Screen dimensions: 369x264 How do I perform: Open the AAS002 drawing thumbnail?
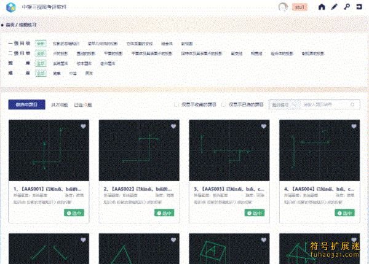coord(139,150)
